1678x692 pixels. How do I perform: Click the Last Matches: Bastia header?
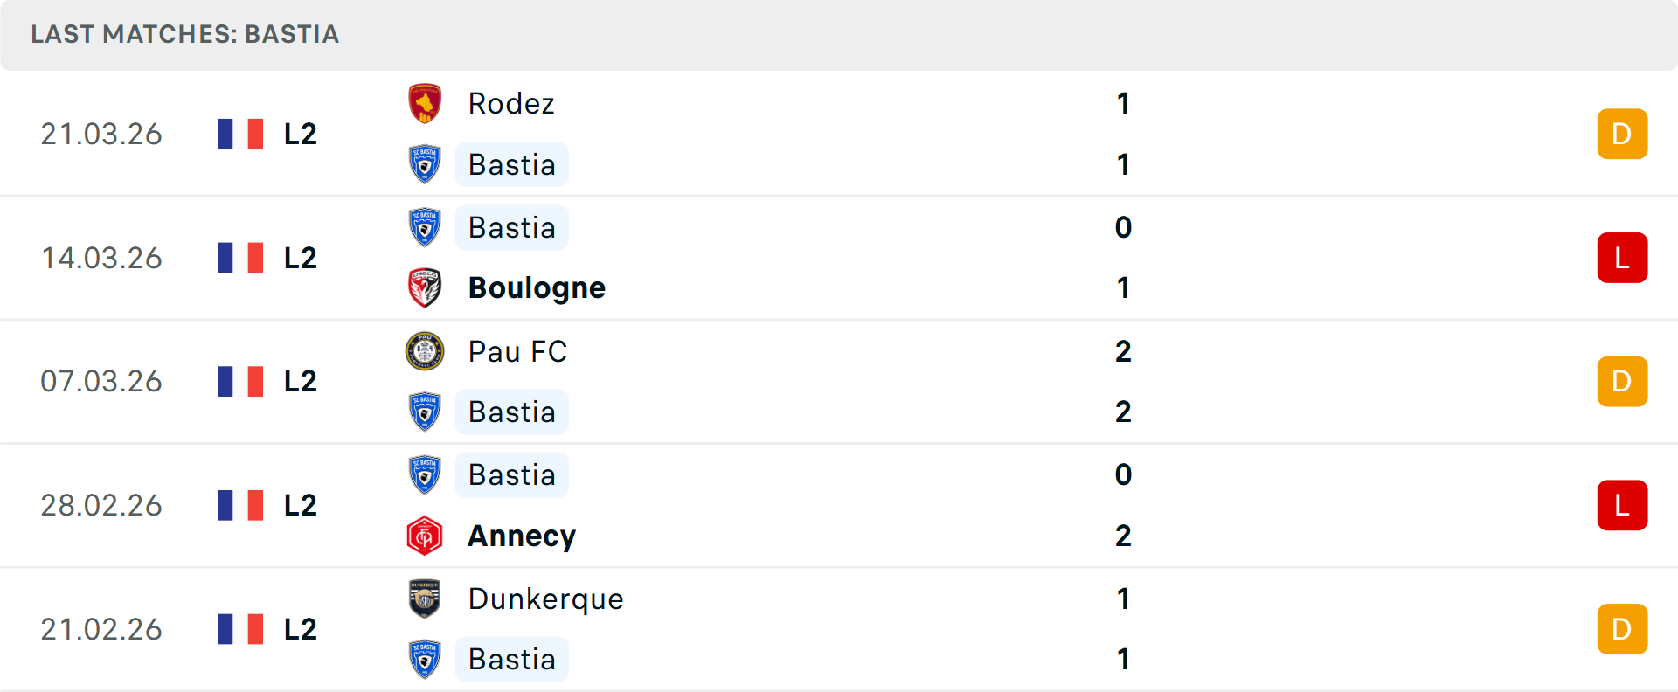pos(184,34)
